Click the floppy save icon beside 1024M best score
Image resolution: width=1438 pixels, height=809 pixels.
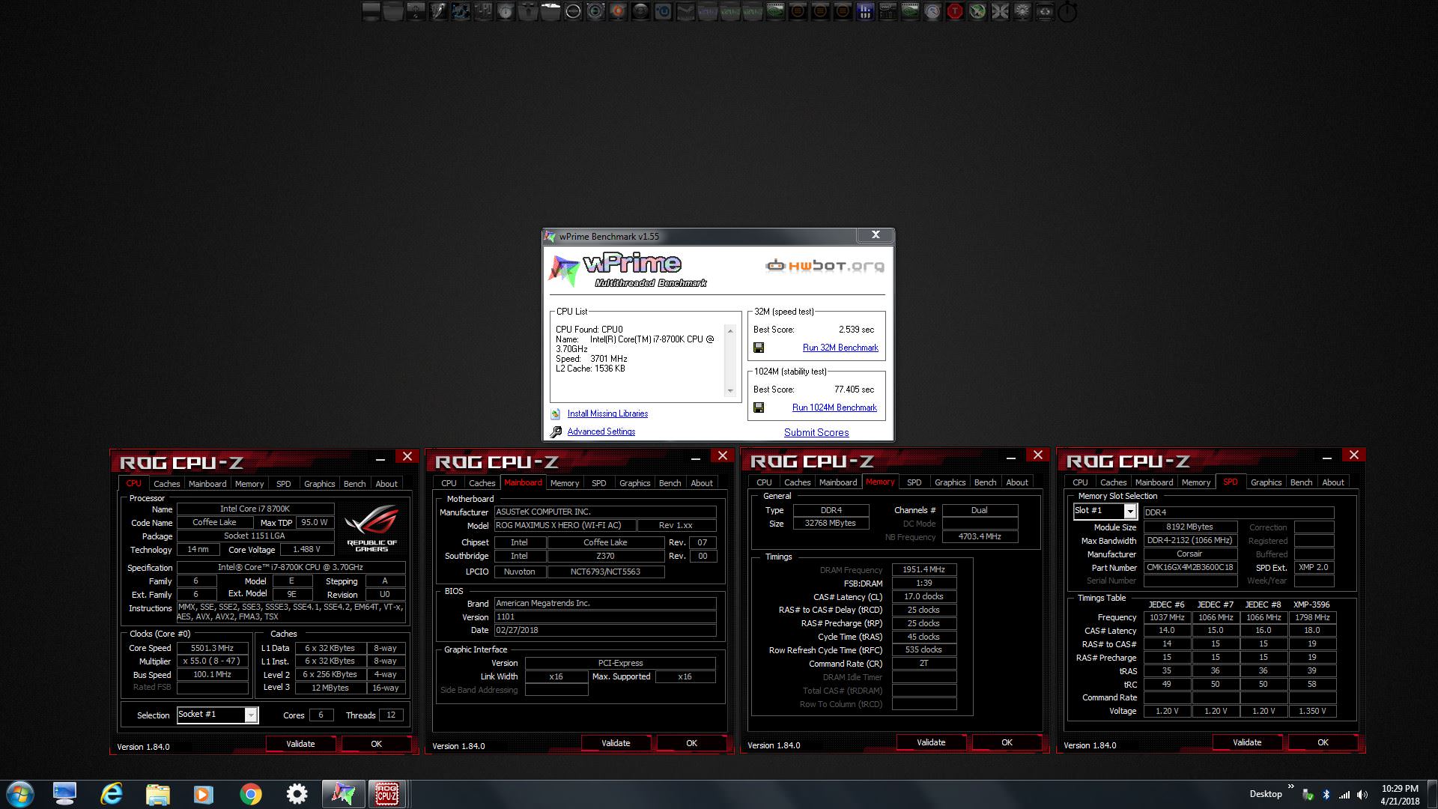759,407
